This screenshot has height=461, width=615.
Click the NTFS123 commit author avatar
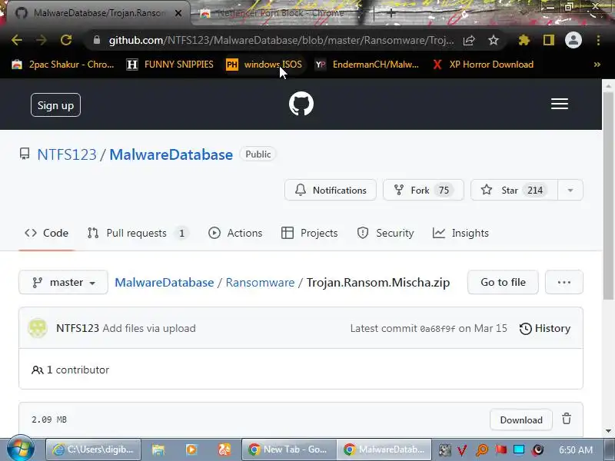point(38,328)
